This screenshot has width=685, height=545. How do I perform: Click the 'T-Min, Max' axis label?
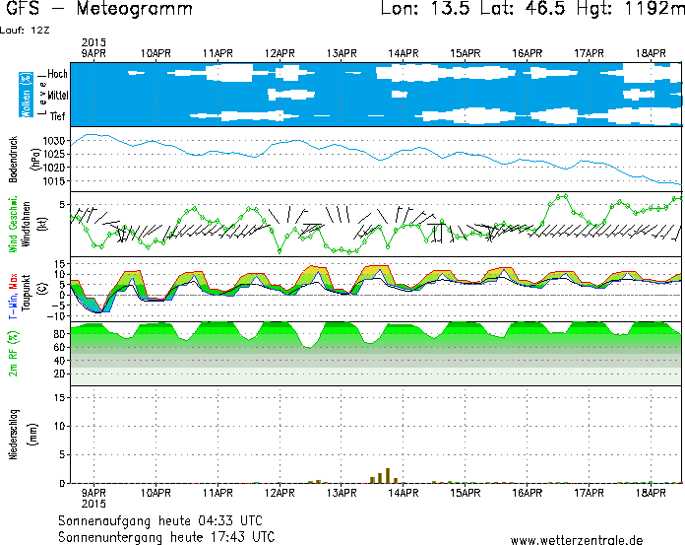13,296
